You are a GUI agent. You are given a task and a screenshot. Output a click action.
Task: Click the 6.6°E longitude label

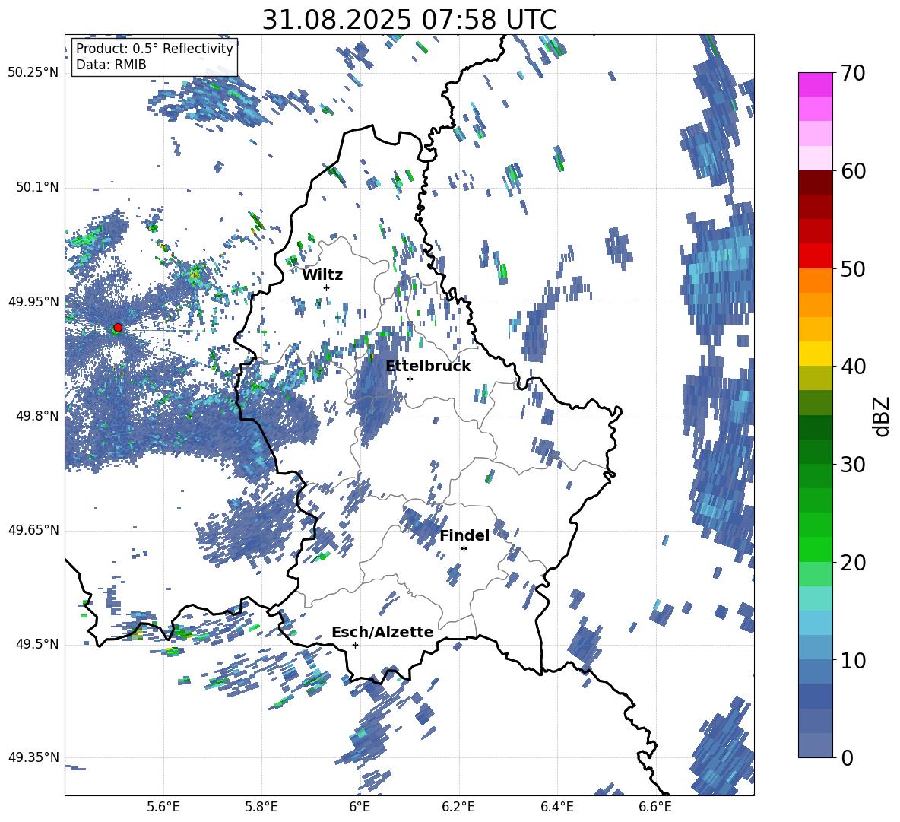click(655, 808)
